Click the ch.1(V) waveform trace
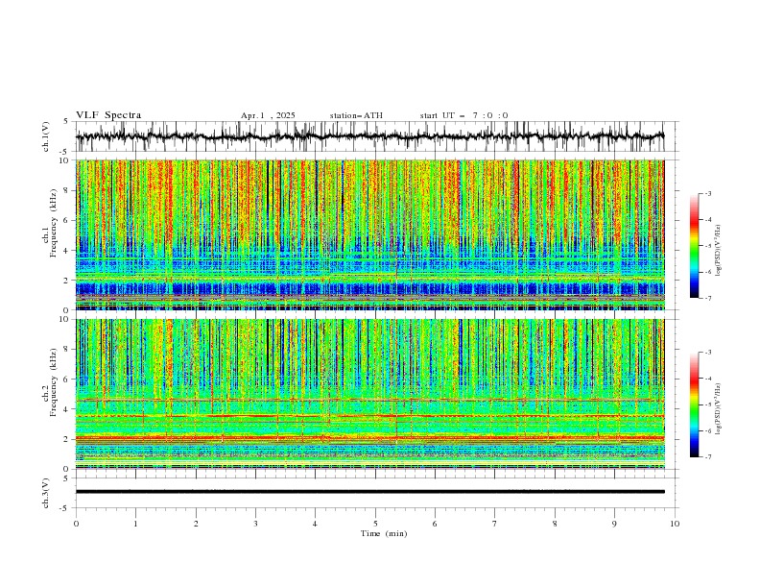 click(370, 136)
